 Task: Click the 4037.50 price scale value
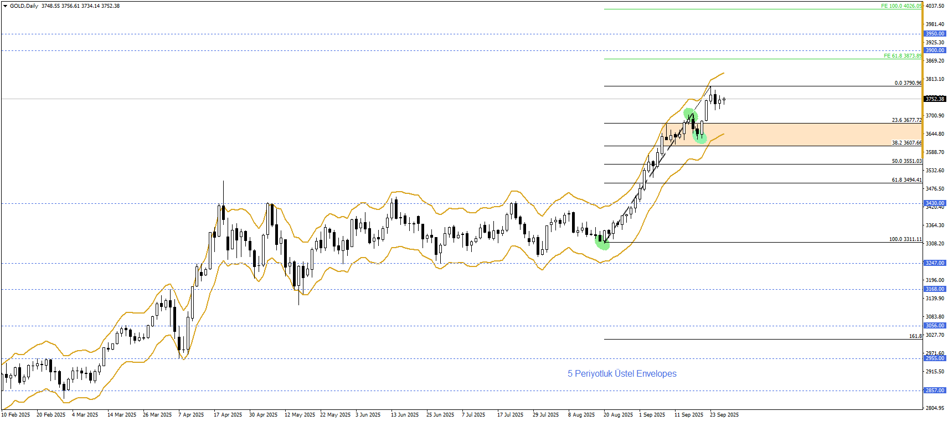click(935, 6)
